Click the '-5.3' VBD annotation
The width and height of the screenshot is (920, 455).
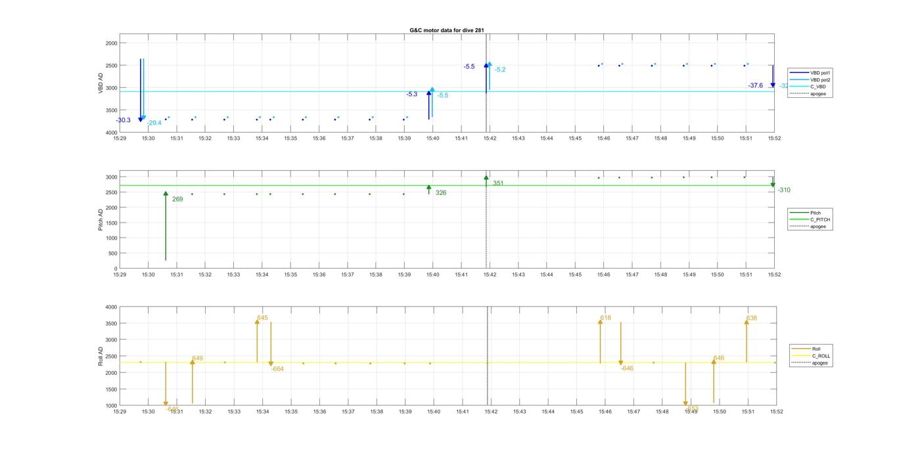411,95
